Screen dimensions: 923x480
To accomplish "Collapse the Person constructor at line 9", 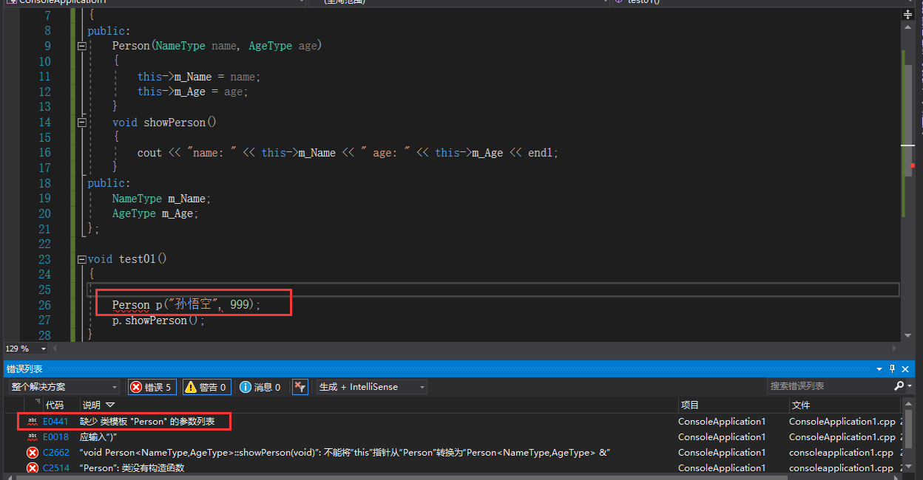I will (x=82, y=46).
